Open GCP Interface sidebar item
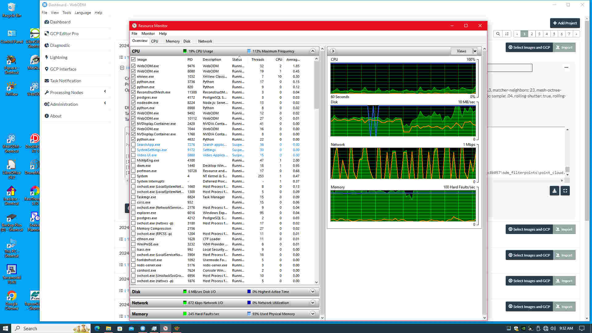 pyautogui.click(x=60, y=69)
